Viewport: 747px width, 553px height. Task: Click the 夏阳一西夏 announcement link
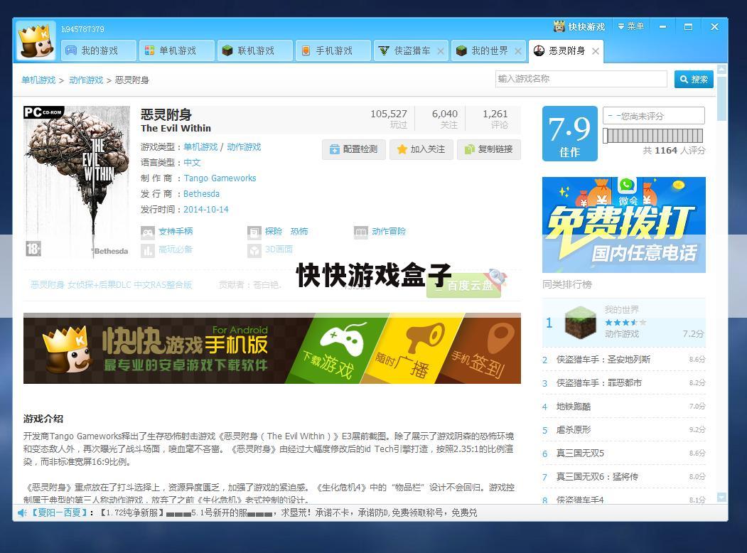coord(60,513)
